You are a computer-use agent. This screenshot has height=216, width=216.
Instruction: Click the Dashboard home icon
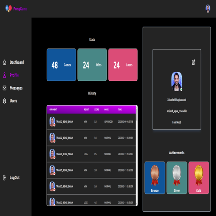pyautogui.click(x=4, y=62)
